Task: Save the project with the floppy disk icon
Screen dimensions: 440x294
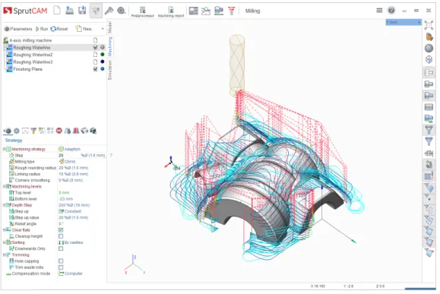Action: click(82, 11)
